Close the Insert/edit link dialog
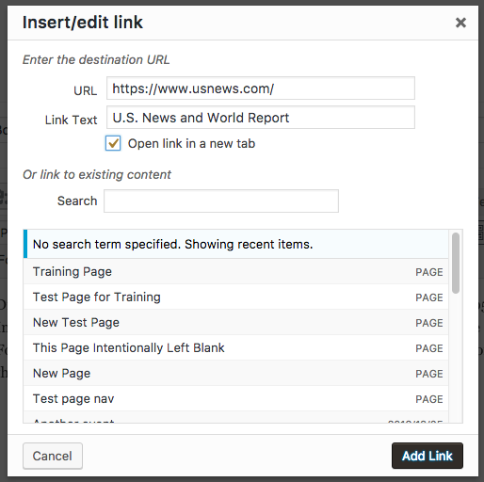The image size is (484, 482). (460, 23)
